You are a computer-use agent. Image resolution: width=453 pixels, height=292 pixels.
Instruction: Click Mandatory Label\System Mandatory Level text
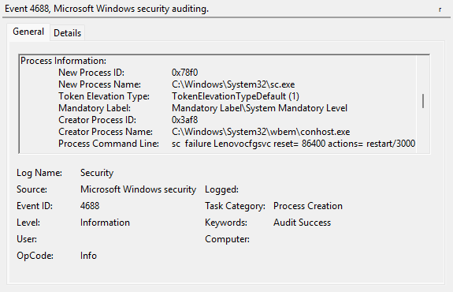pyautogui.click(x=259, y=108)
